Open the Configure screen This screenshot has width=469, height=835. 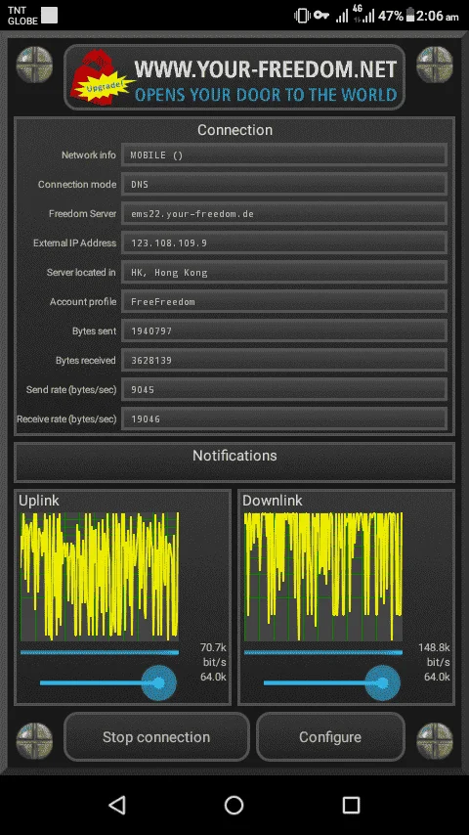(x=330, y=737)
